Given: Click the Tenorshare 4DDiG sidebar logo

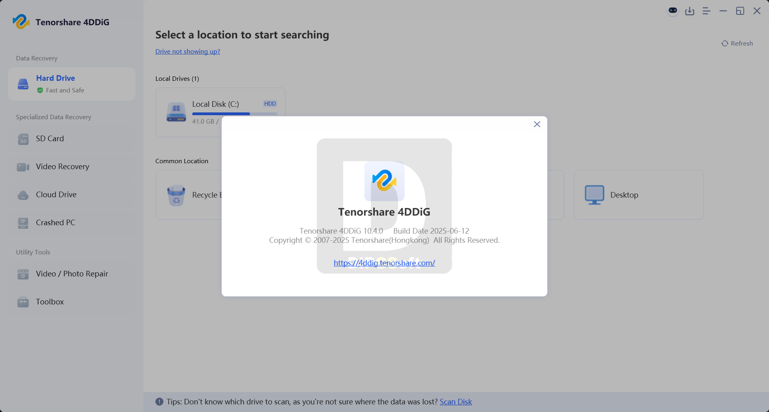Looking at the screenshot, I should tap(21, 22).
